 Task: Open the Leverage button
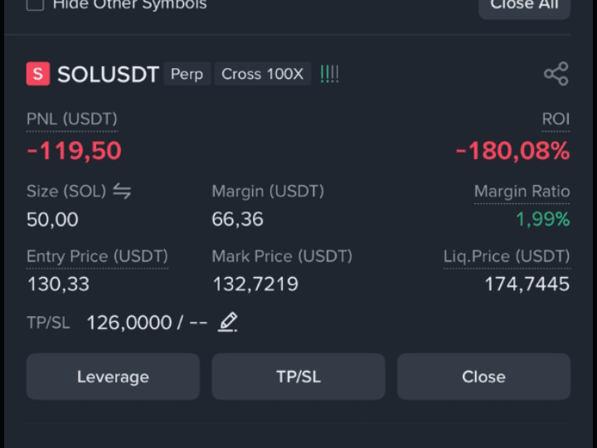point(113,377)
